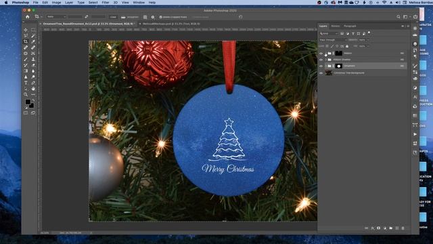Open the Filter menu
433x244 pixels.
pyautogui.click(x=106, y=3)
